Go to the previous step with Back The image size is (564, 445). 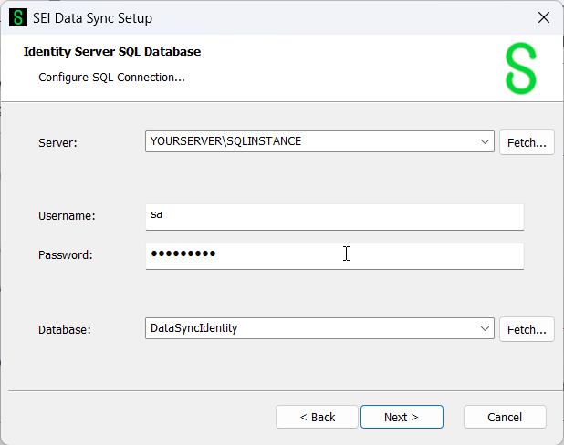(x=318, y=417)
